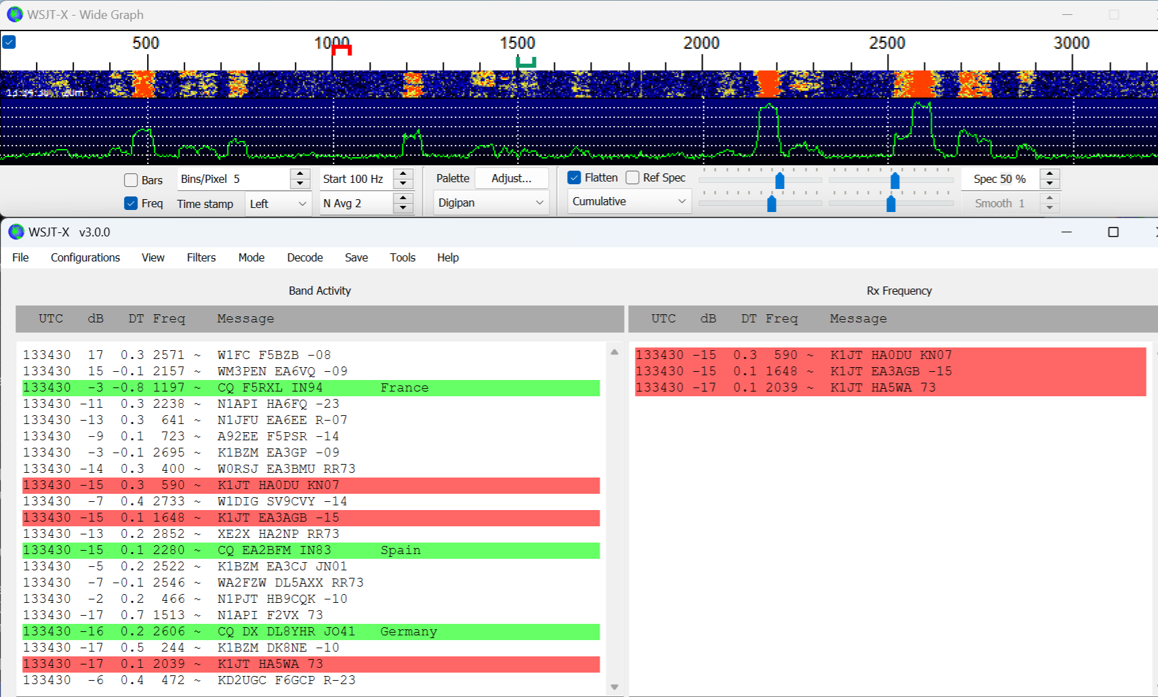Image resolution: width=1158 pixels, height=697 pixels.
Task: Click the Adjust... palette button
Action: (x=512, y=178)
